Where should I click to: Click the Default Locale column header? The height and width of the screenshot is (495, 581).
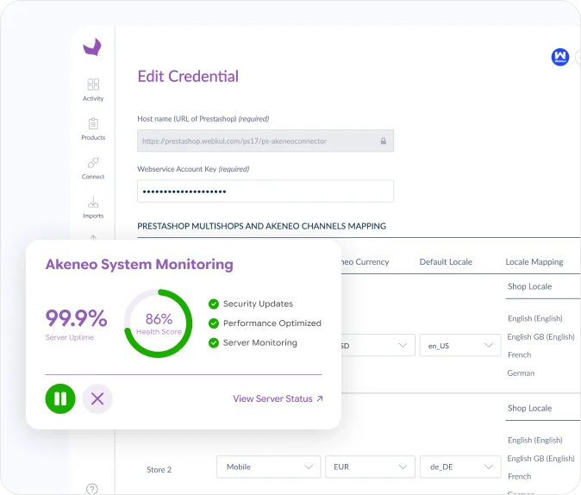[446, 262]
